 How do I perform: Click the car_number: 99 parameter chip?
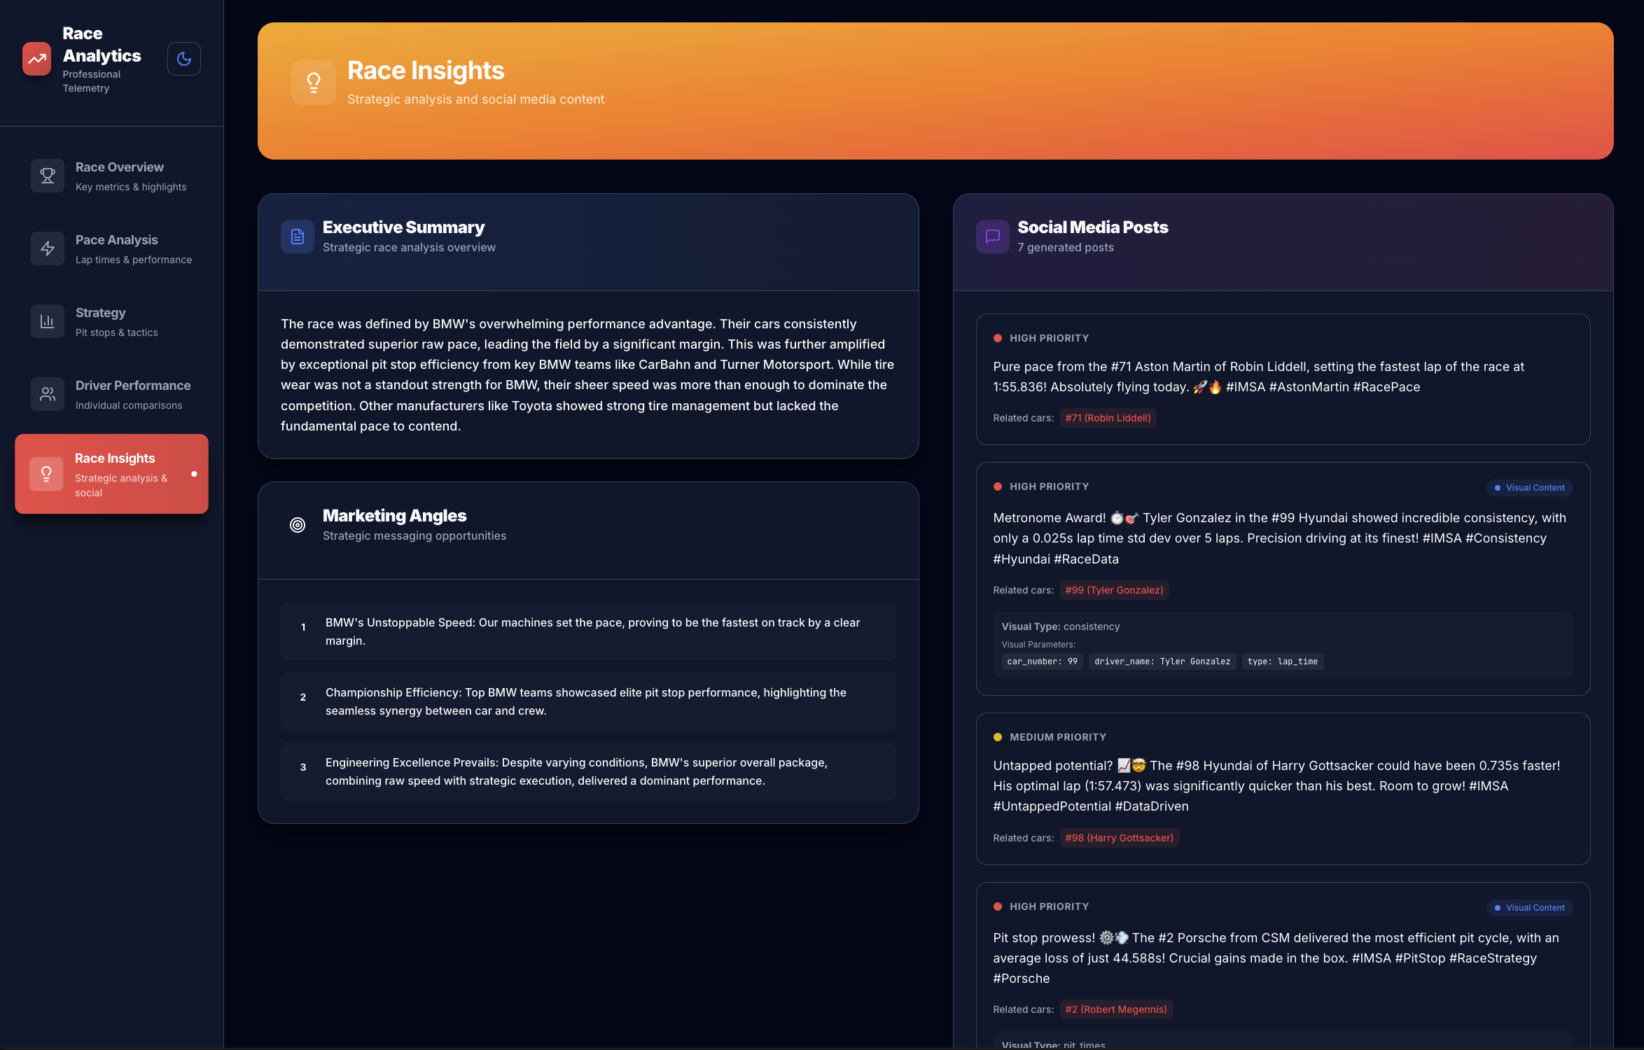(x=1041, y=661)
